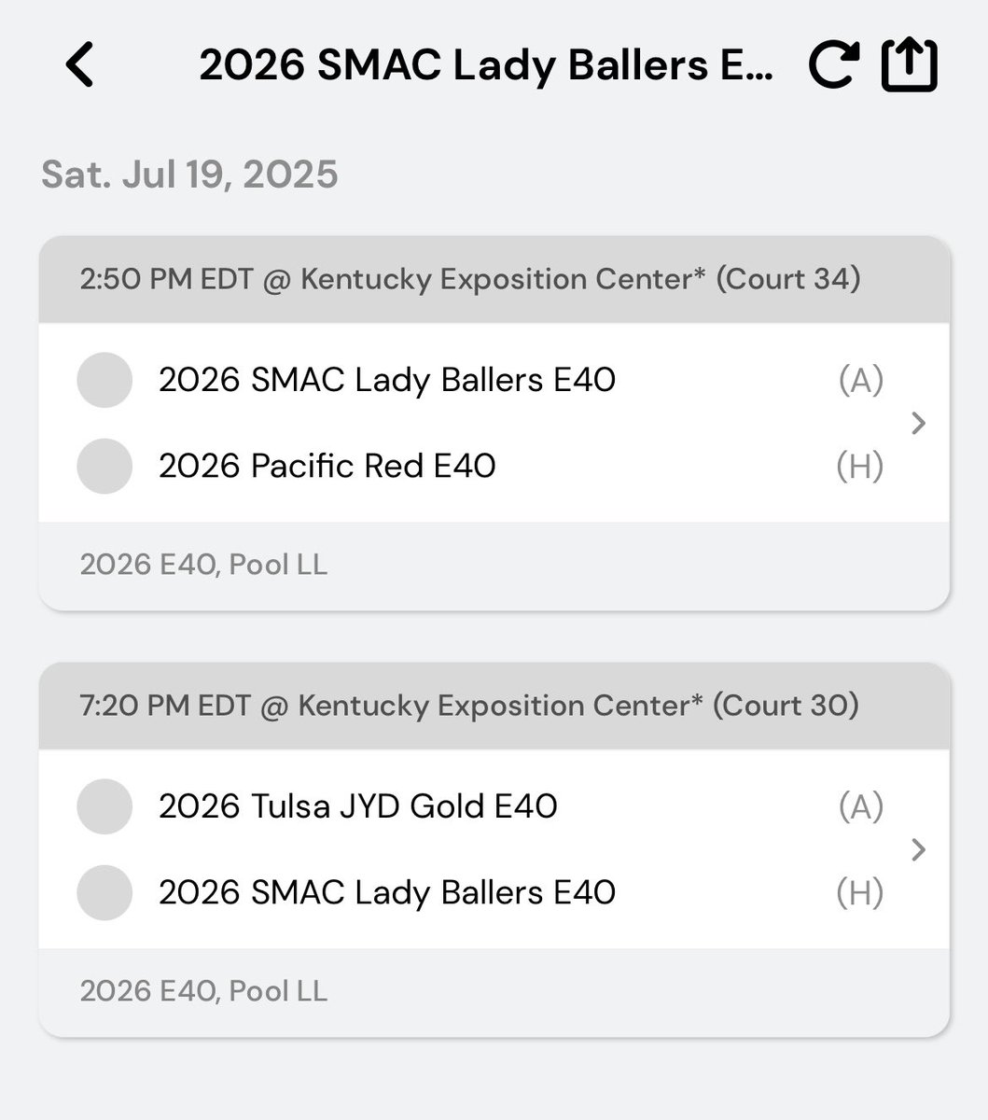Viewport: 988px width, 1120px height.
Task: Tap the team logo beside 2026 Pacific Red E40
Action: tap(104, 466)
